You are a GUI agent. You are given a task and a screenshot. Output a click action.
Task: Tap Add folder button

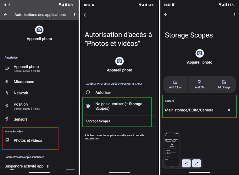pos(175,85)
